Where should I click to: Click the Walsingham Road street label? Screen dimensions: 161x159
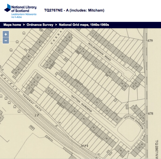(x=99, y=51)
